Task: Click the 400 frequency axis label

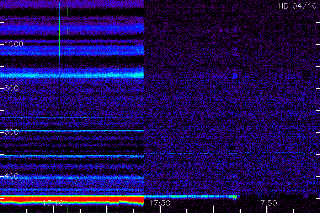Action: tap(11, 176)
